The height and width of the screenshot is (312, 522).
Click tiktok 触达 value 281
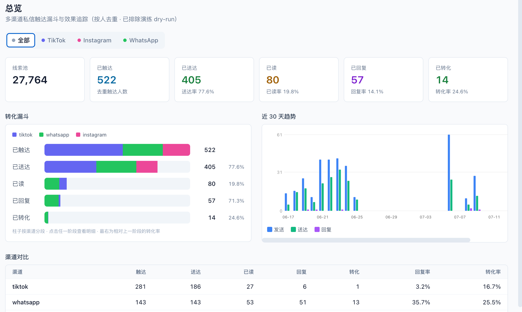point(141,287)
